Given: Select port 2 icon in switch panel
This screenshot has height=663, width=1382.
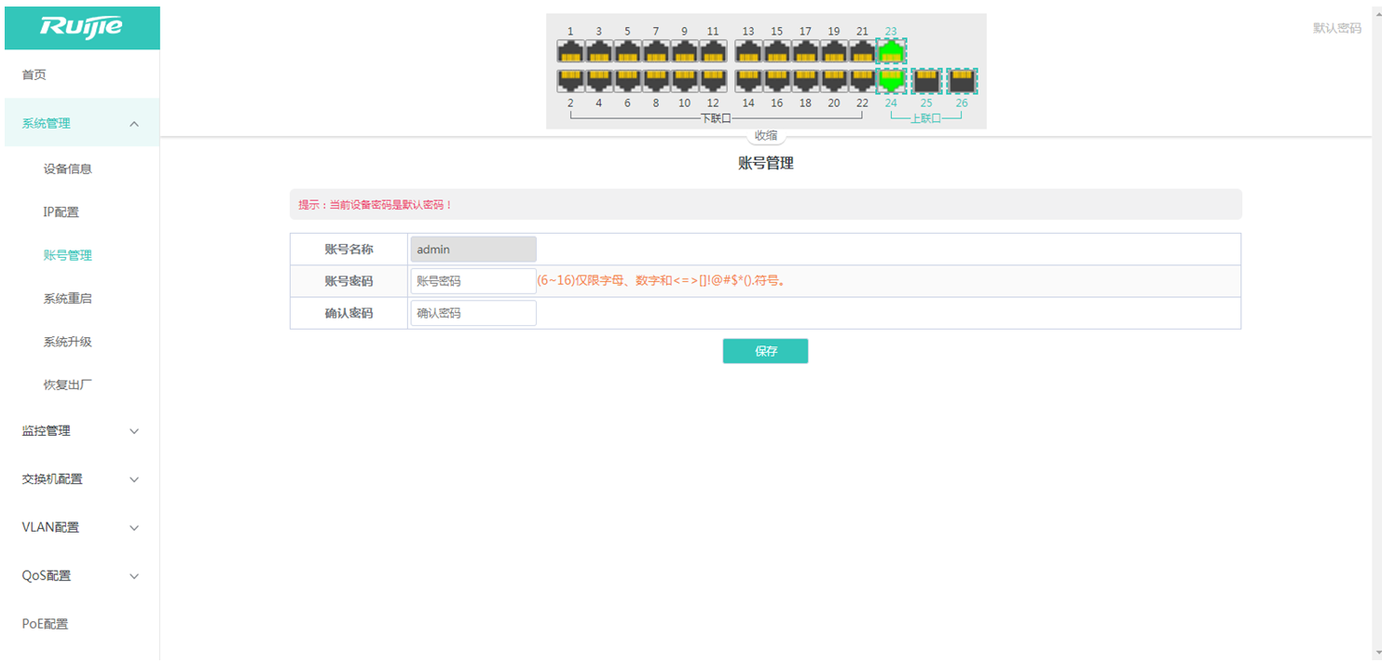Looking at the screenshot, I should click(570, 81).
